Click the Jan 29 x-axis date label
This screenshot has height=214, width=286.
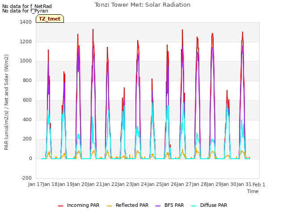(x=214, y=184)
